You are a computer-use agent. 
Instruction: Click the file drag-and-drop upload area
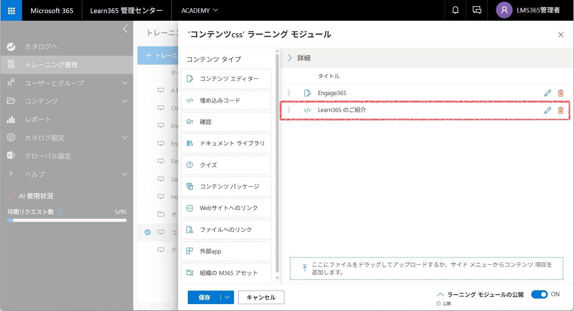click(426, 268)
